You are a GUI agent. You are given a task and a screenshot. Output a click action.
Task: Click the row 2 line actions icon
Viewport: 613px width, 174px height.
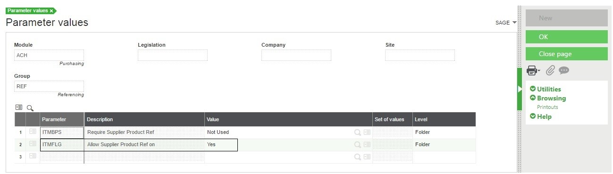click(33, 144)
